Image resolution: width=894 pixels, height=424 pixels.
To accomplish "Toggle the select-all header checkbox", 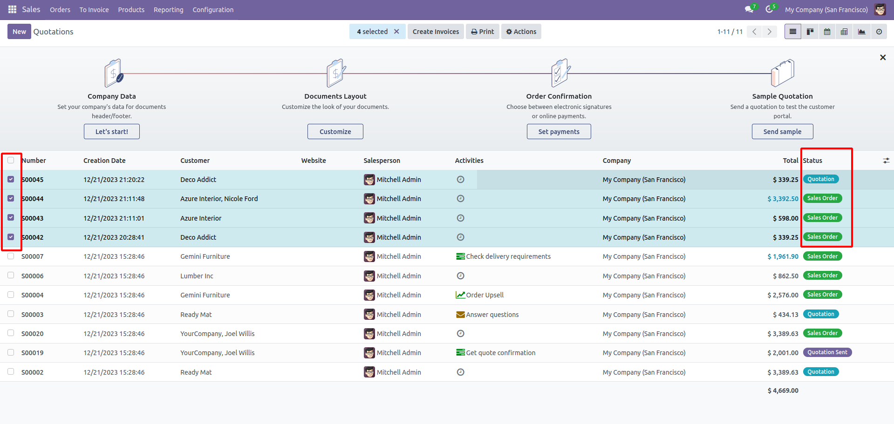I will [x=11, y=160].
